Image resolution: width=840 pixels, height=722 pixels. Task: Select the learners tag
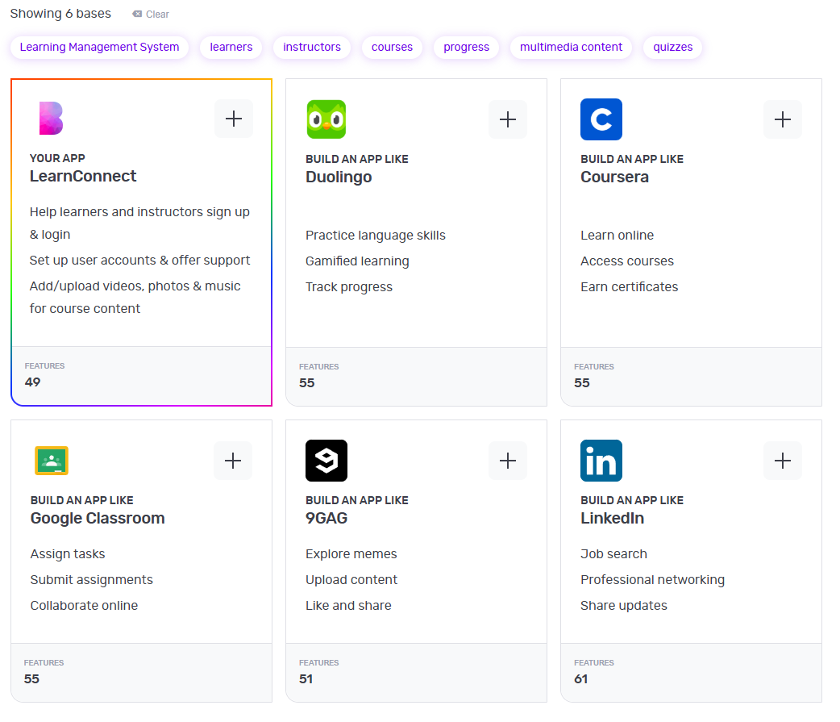click(231, 47)
